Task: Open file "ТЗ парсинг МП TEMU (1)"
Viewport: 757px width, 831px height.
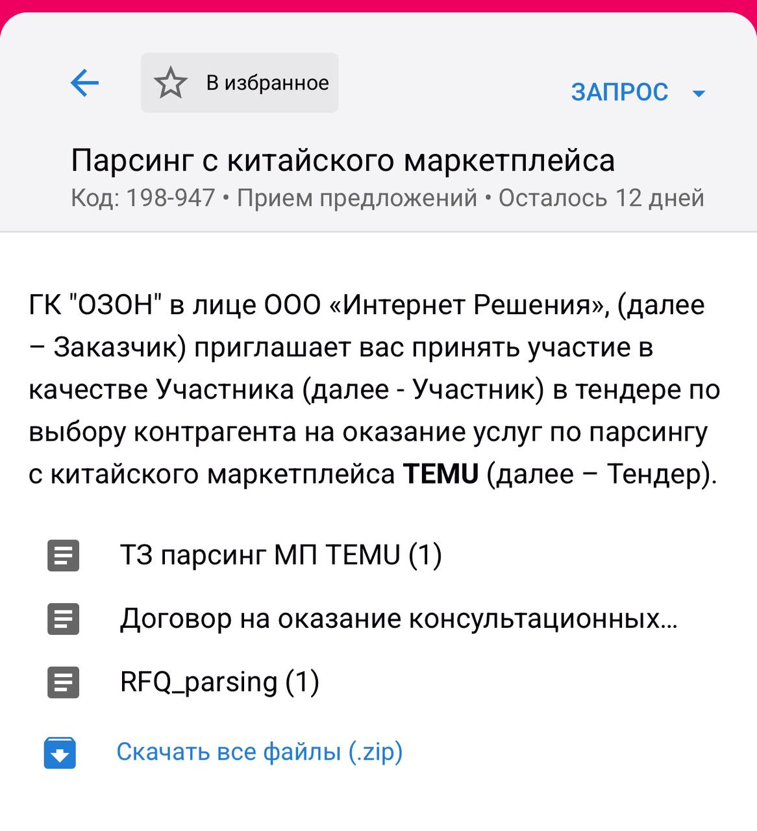Action: point(280,556)
